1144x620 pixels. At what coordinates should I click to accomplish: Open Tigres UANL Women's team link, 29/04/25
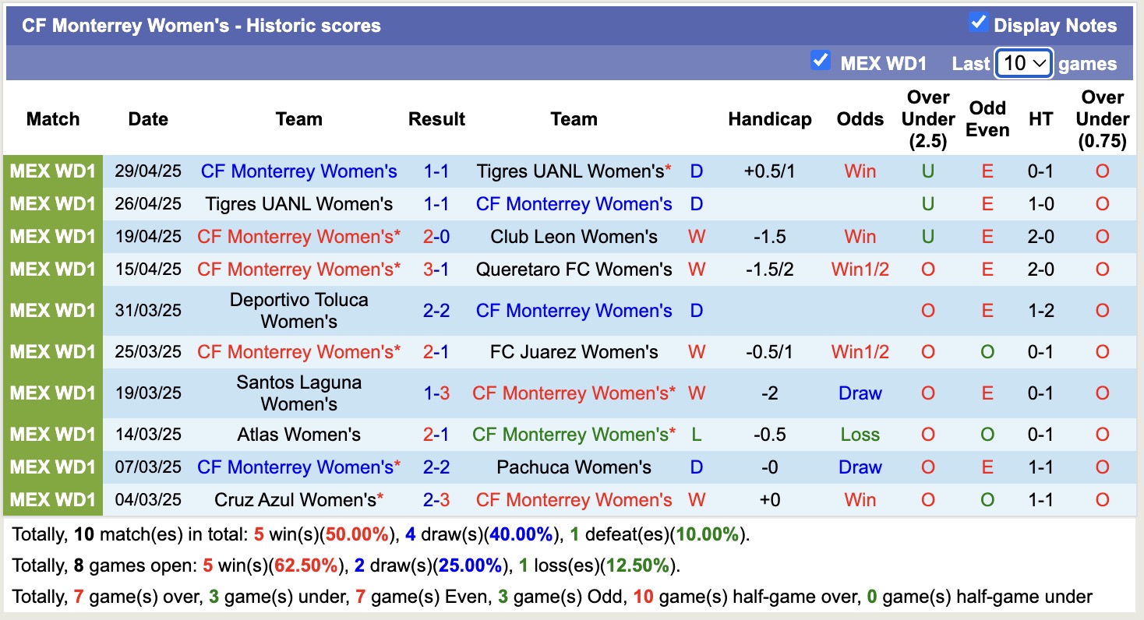click(x=570, y=171)
